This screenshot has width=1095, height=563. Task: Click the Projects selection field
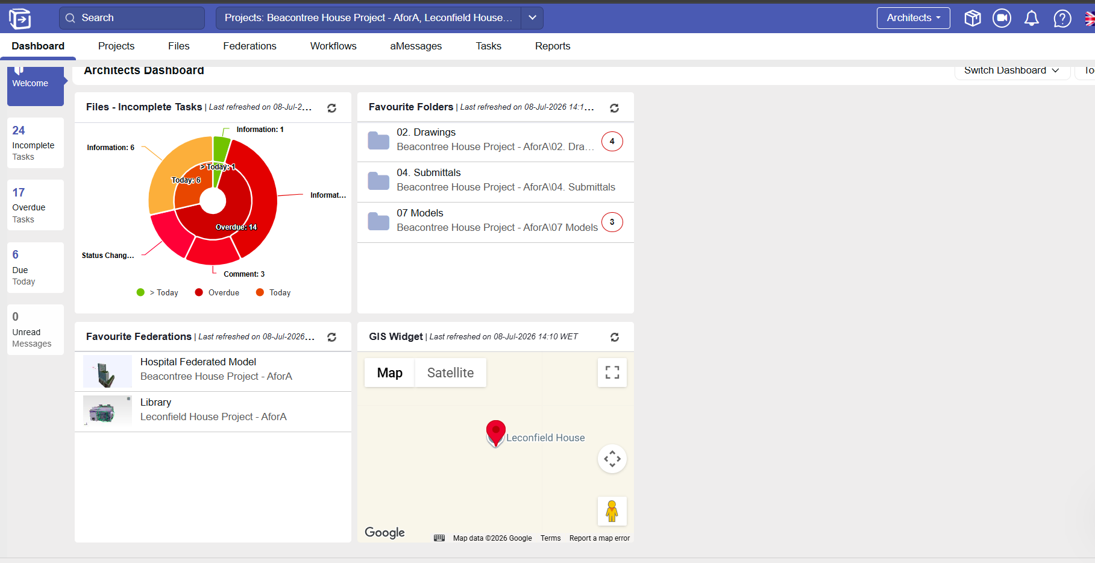tap(368, 18)
